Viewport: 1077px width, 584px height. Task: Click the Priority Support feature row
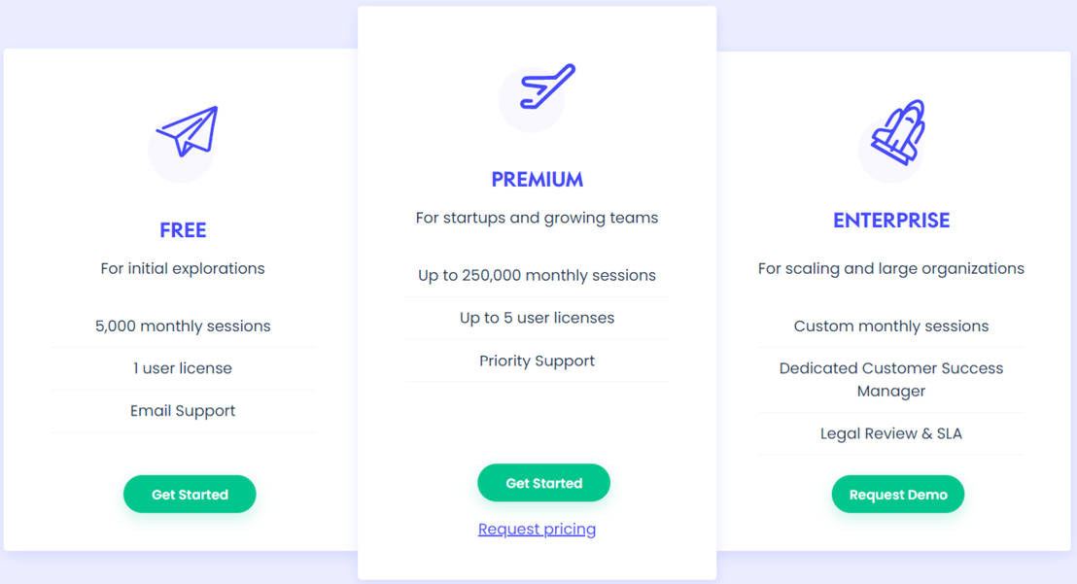click(x=537, y=361)
